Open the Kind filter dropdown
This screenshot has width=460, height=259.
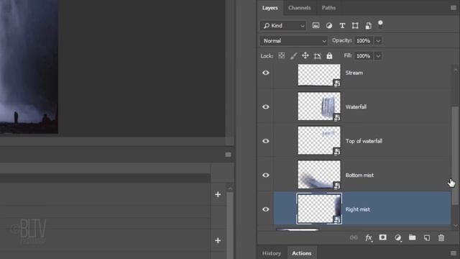pyautogui.click(x=283, y=26)
